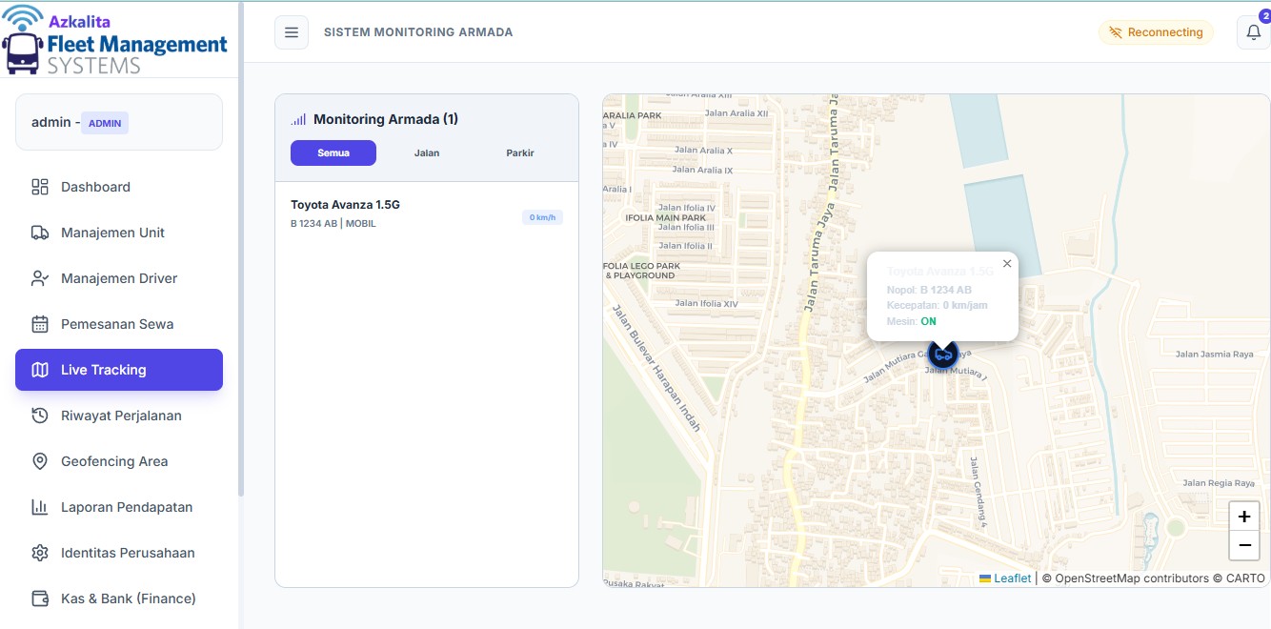Click Kecepatan: 0 km/jam in popup
1271x629 pixels.
938,305
